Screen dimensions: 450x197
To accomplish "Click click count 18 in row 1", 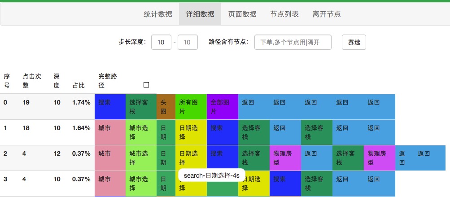I will pyautogui.click(x=26, y=128).
